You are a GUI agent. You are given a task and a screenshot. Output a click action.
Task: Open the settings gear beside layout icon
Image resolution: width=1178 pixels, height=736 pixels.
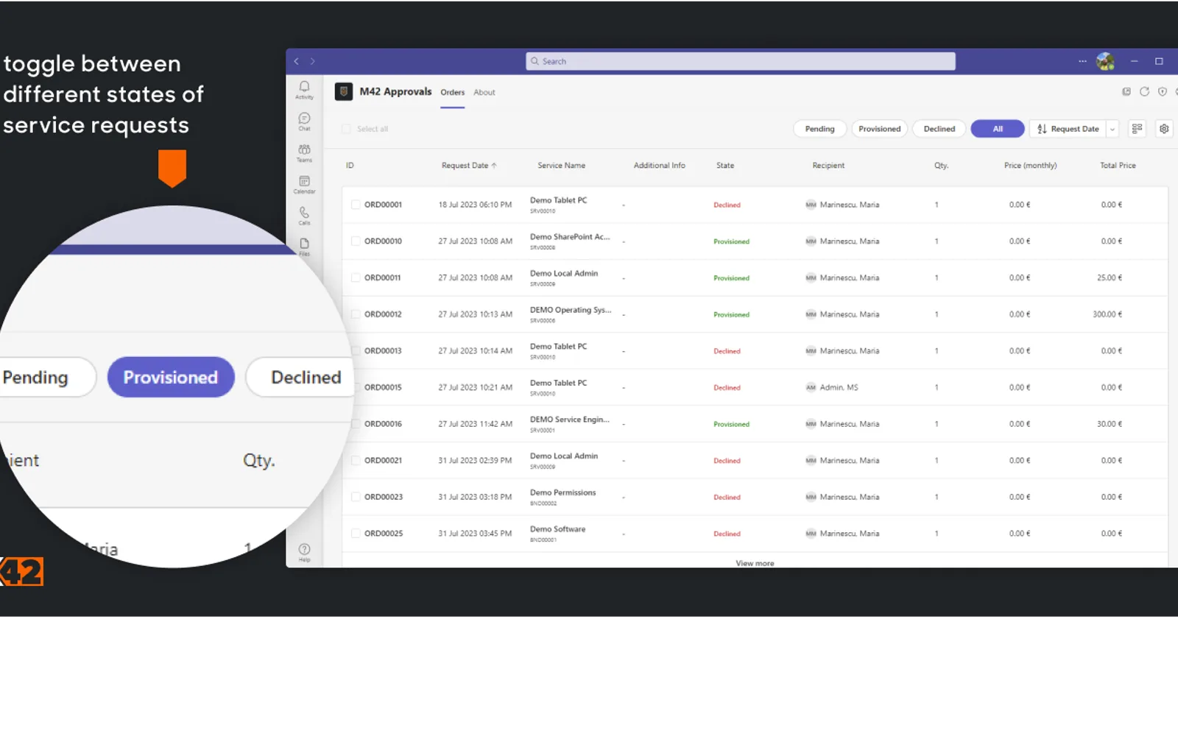[1164, 129]
